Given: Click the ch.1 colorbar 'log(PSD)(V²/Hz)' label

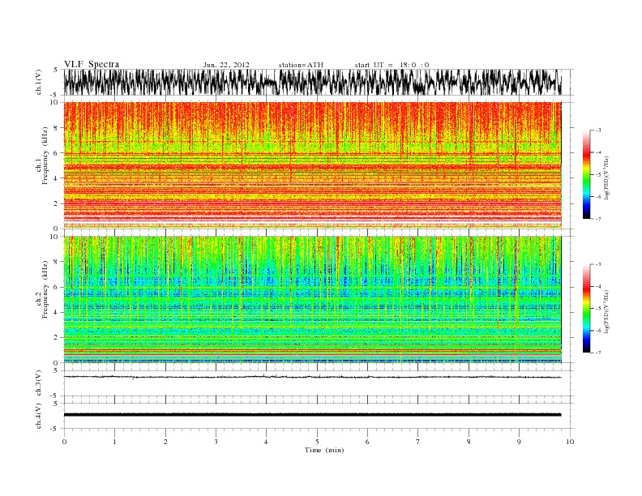Looking at the screenshot, I should (606, 177).
